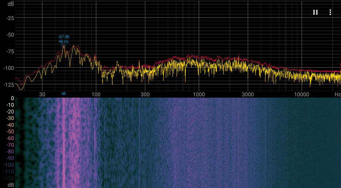Click the '0' spectrogram color scale label
Image resolution: width=341 pixels, height=188 pixels.
(x=13, y=98)
